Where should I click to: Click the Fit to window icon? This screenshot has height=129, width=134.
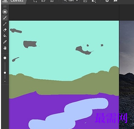[x=85, y=1]
